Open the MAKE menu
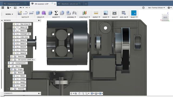173x97 pixels. click(115, 17)
